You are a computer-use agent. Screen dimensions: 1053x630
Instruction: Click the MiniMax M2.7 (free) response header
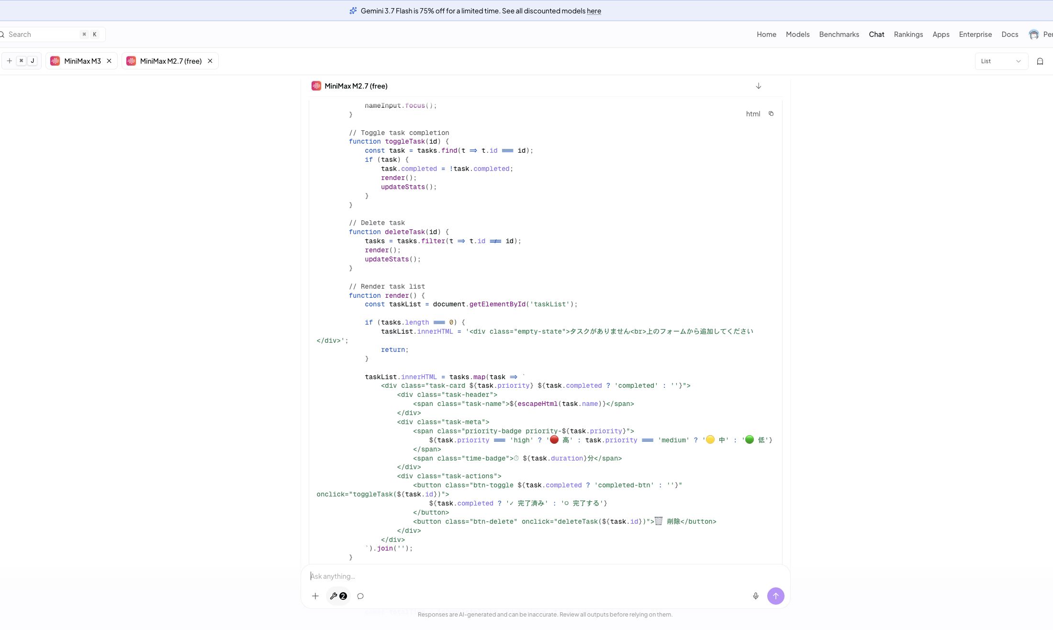[356, 86]
